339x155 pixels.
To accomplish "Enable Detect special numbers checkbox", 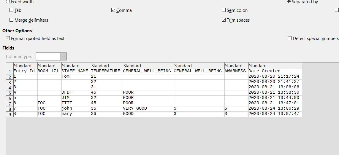I will 289,38.
